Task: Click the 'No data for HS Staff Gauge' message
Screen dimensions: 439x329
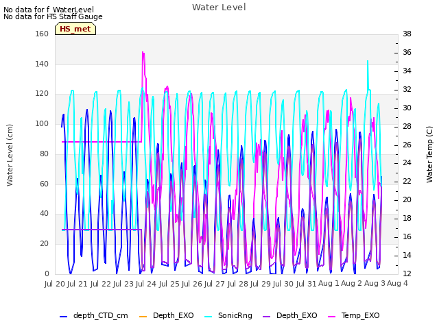Action: [53, 16]
